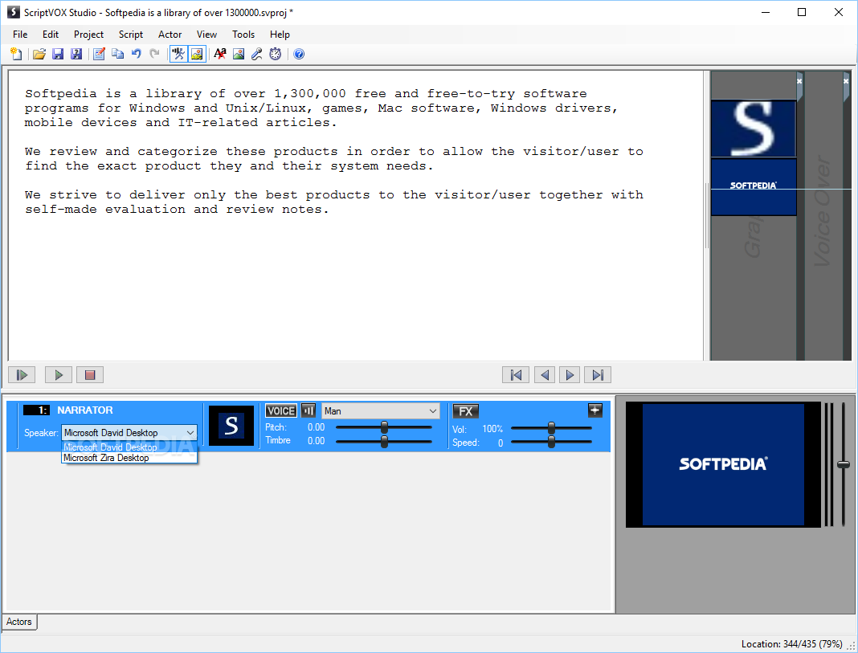Click the play from cursor button
The width and height of the screenshot is (858, 653).
[x=22, y=374]
